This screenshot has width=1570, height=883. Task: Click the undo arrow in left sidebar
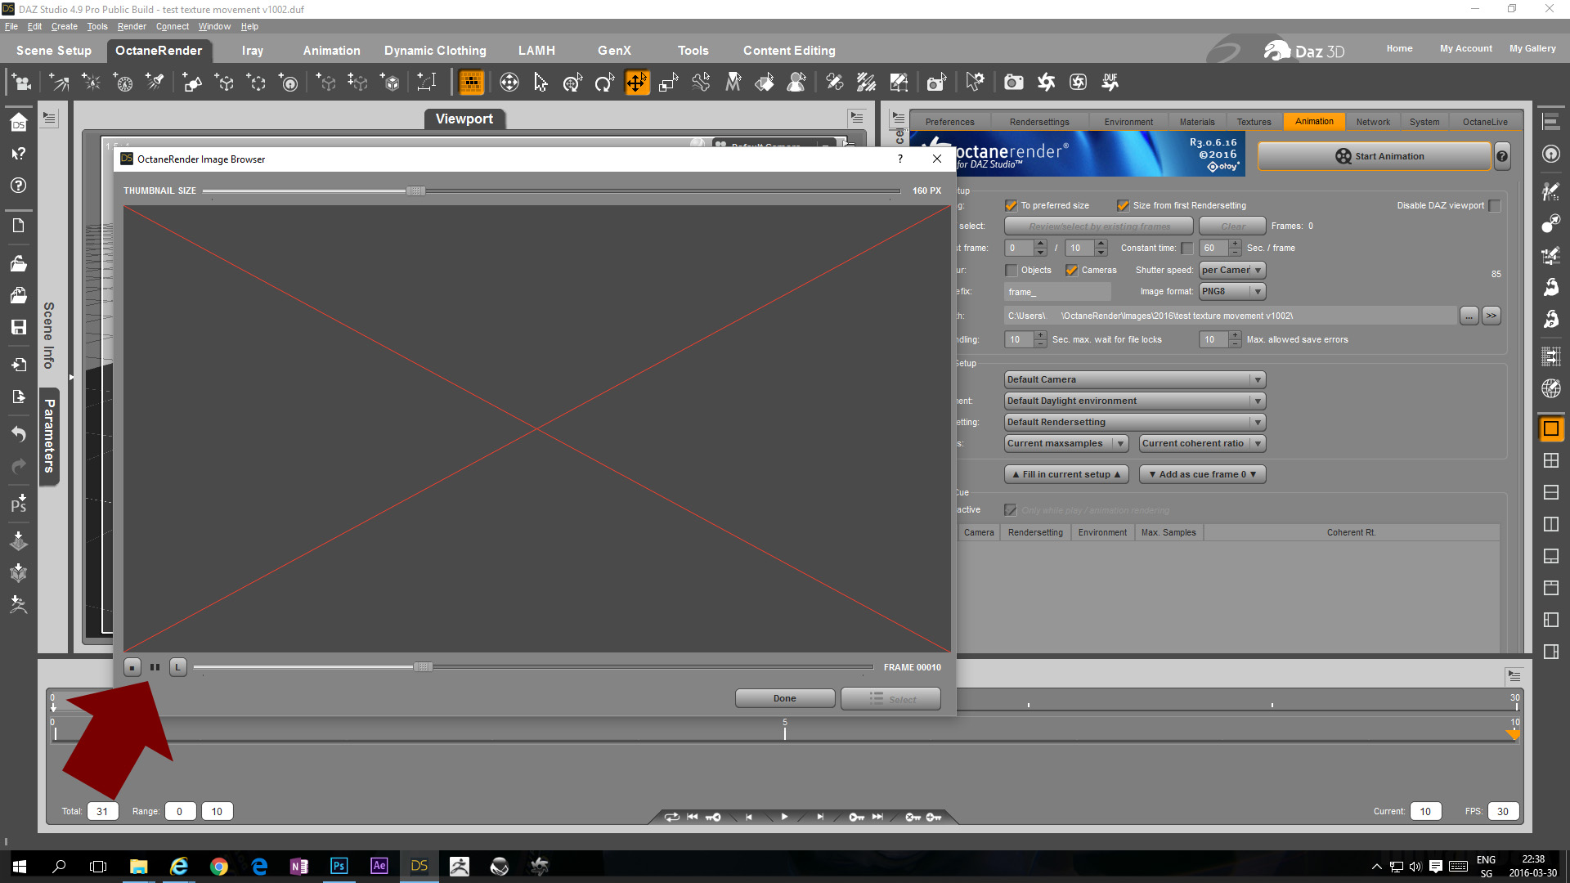pos(18,433)
